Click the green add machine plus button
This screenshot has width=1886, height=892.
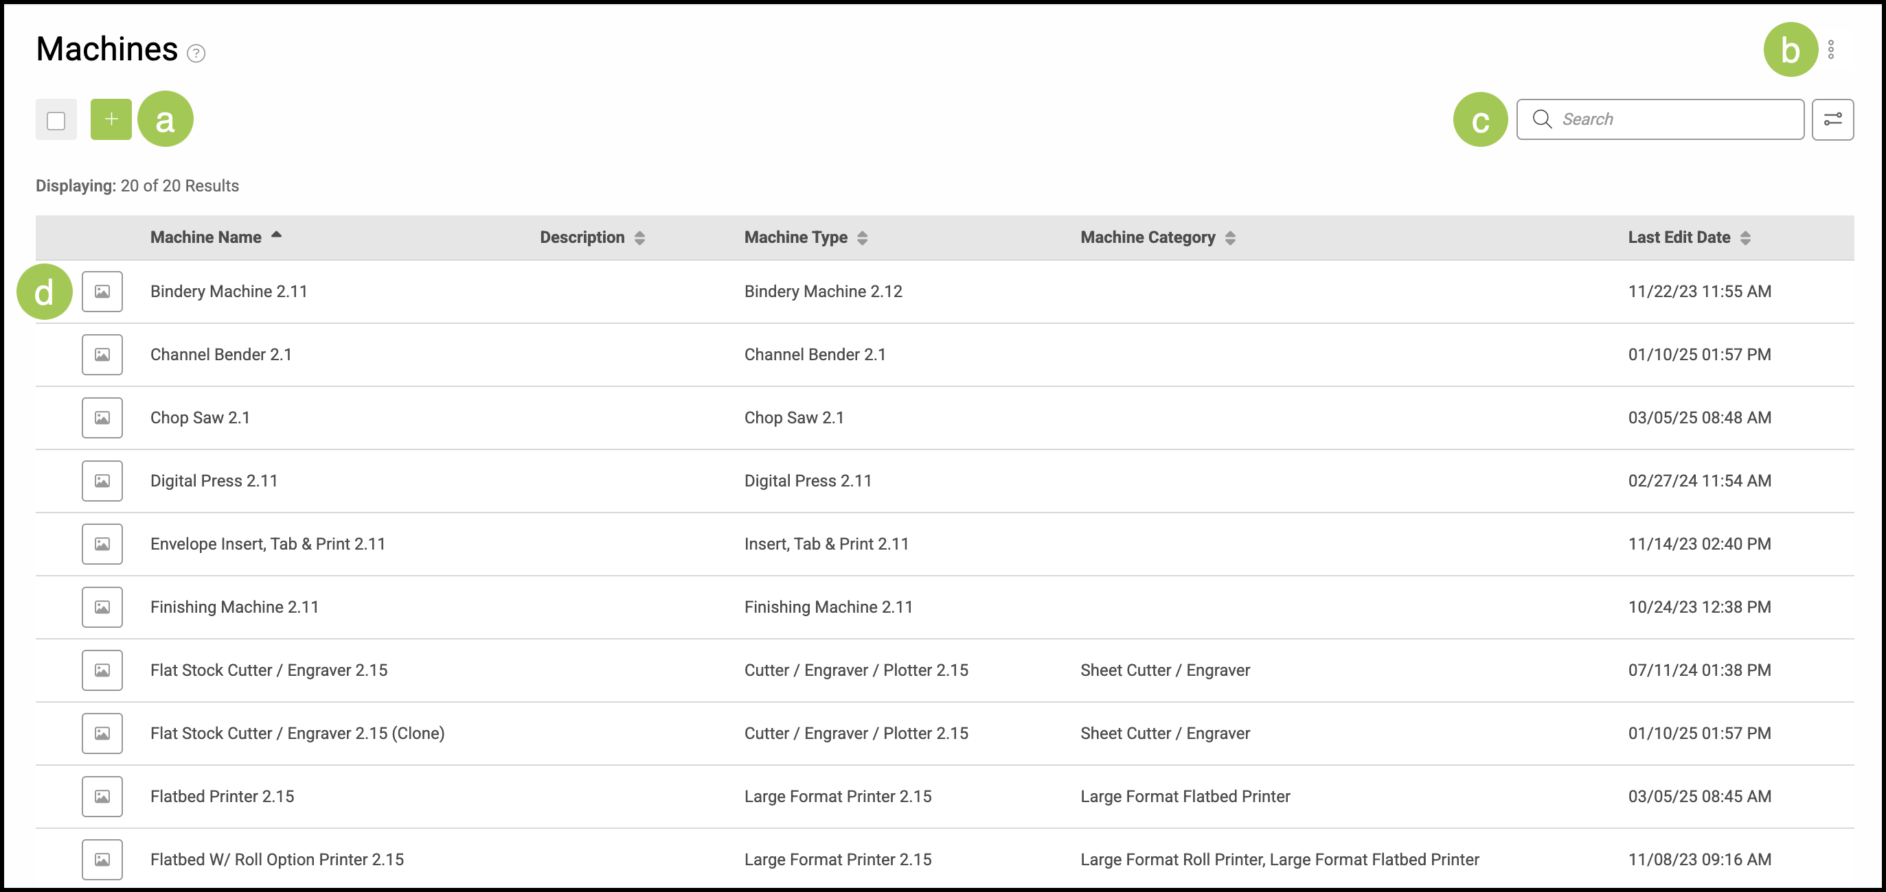[111, 119]
